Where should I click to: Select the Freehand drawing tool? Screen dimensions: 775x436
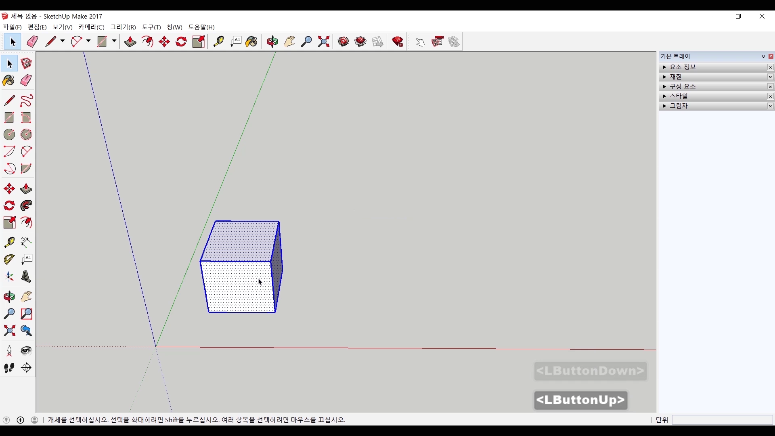point(26,101)
